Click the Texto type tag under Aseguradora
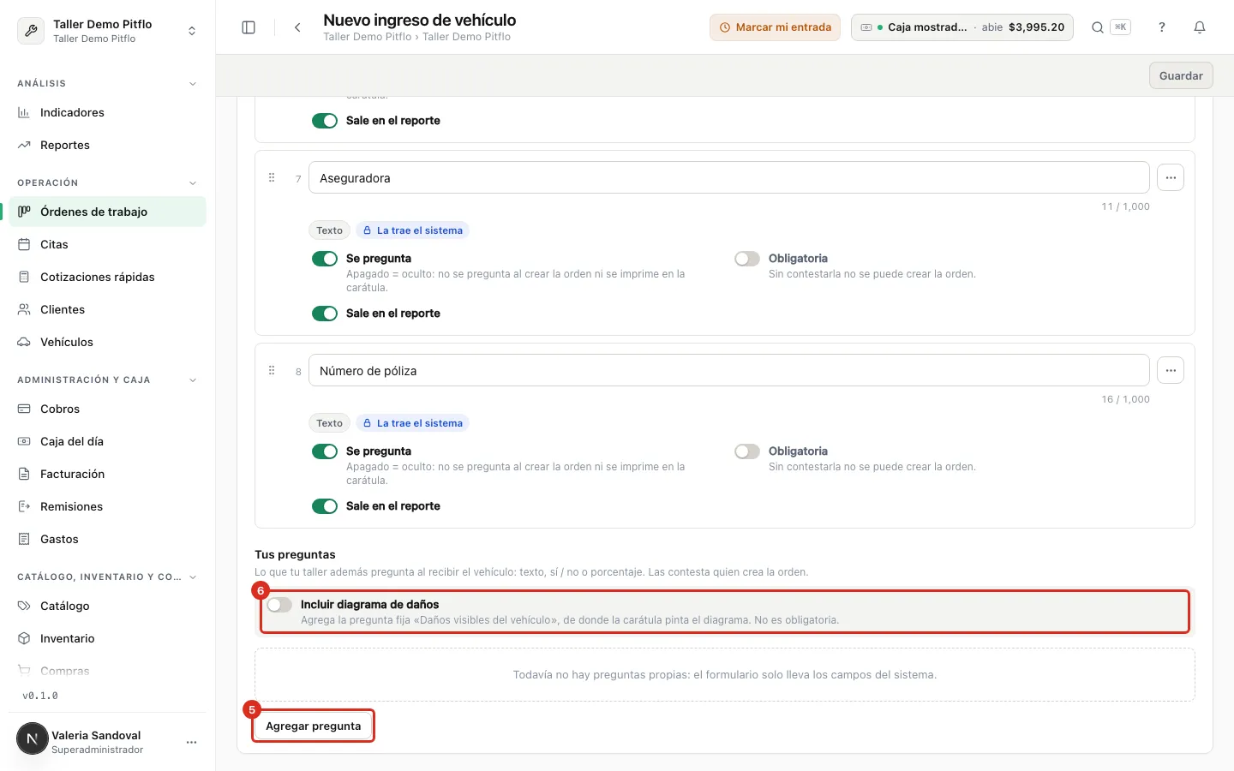The height and width of the screenshot is (771, 1234). [x=329, y=230]
